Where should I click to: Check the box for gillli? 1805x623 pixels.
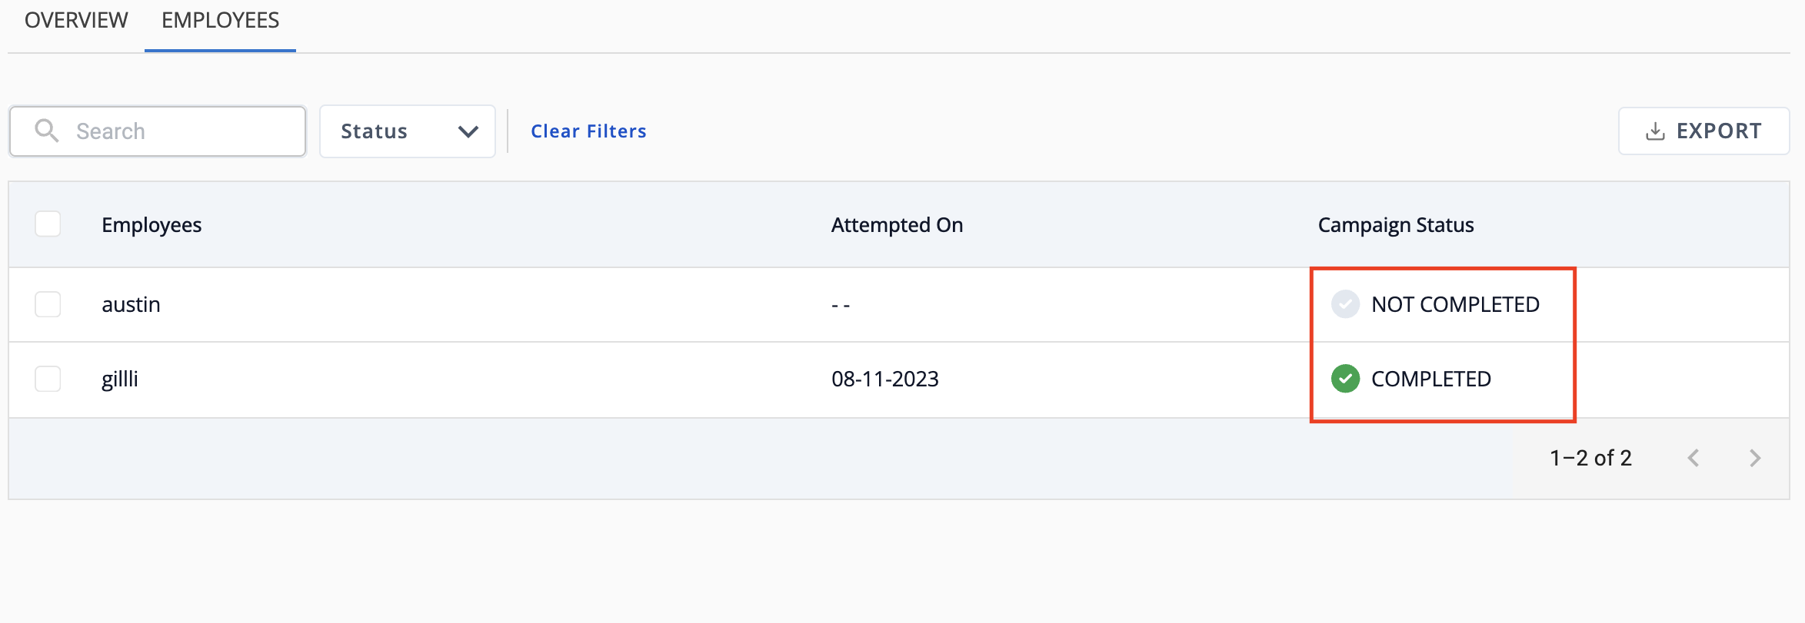pos(48,379)
